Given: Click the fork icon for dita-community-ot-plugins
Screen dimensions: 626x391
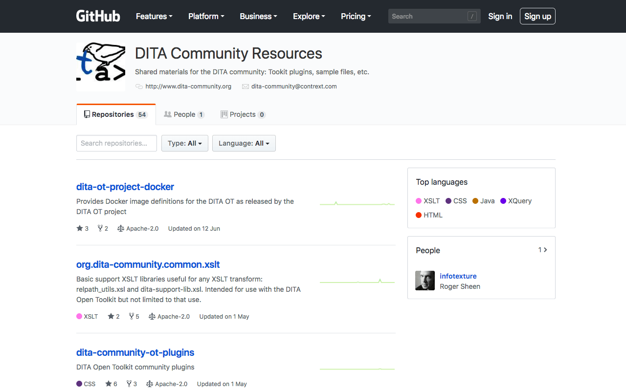Looking at the screenshot, I should point(129,384).
